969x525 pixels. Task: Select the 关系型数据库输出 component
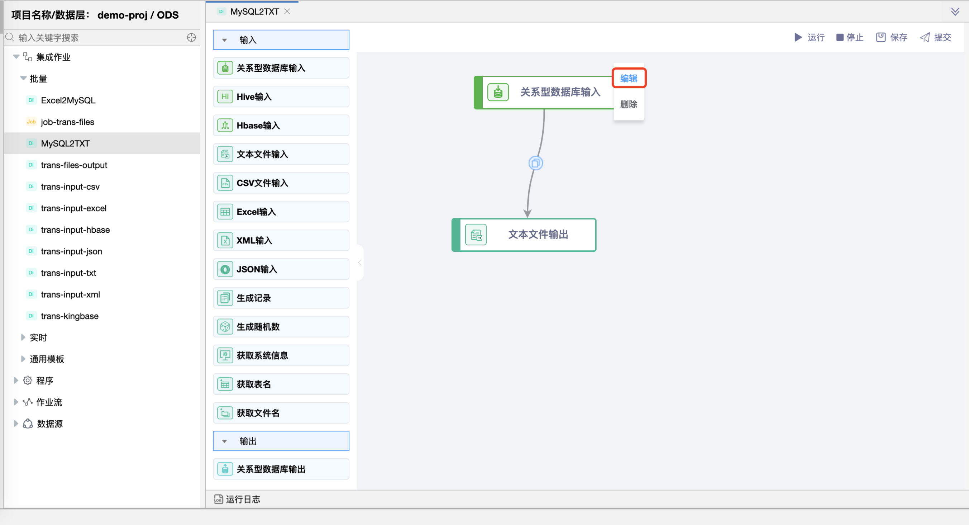click(x=281, y=469)
